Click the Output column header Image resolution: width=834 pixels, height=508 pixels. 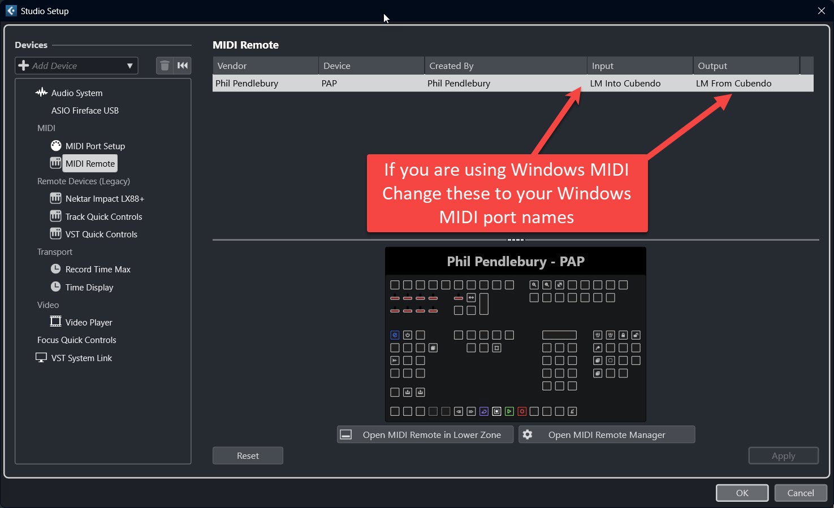click(x=746, y=66)
